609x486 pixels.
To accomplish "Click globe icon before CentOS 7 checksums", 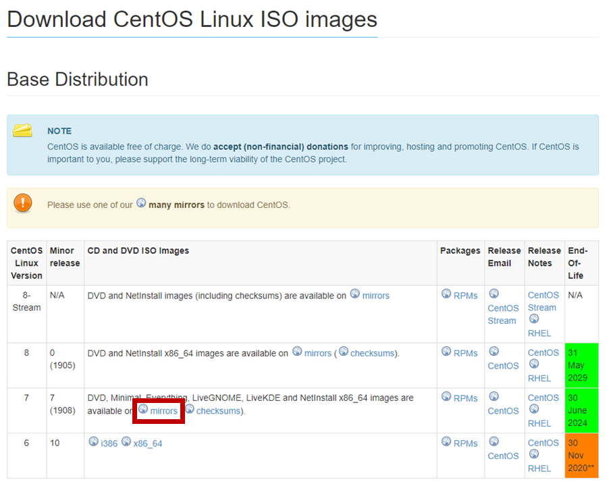I will click(190, 409).
